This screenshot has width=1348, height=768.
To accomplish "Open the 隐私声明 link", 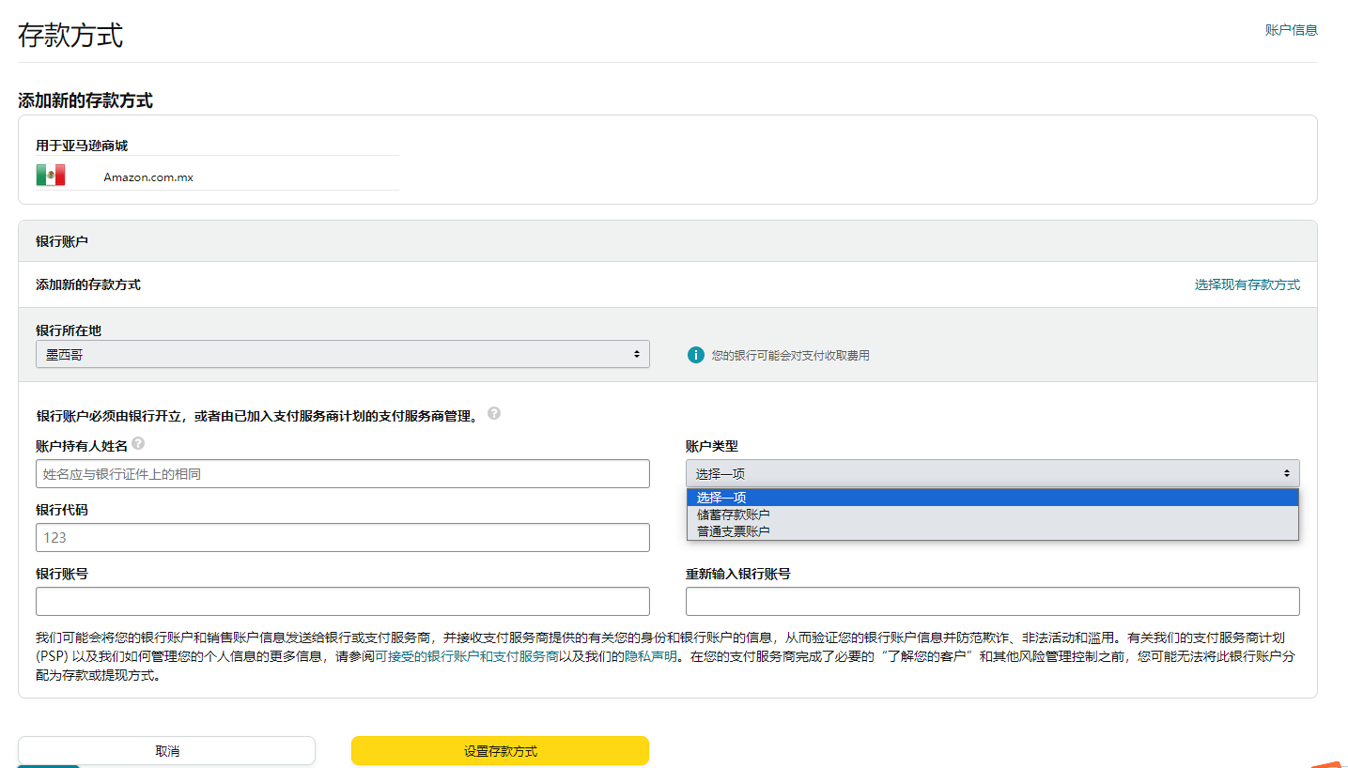I will 650,656.
